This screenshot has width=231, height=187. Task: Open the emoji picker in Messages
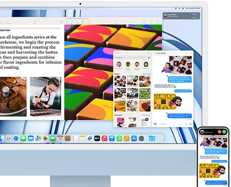(x=191, y=124)
